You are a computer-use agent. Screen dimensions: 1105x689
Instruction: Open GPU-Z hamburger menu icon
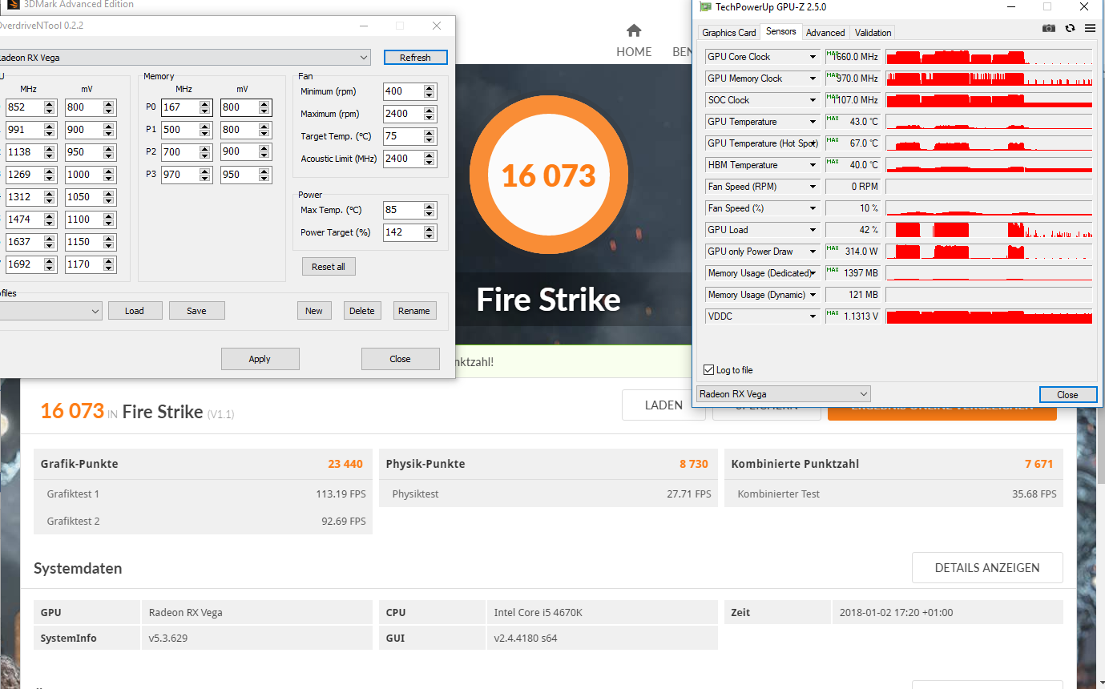click(x=1090, y=28)
